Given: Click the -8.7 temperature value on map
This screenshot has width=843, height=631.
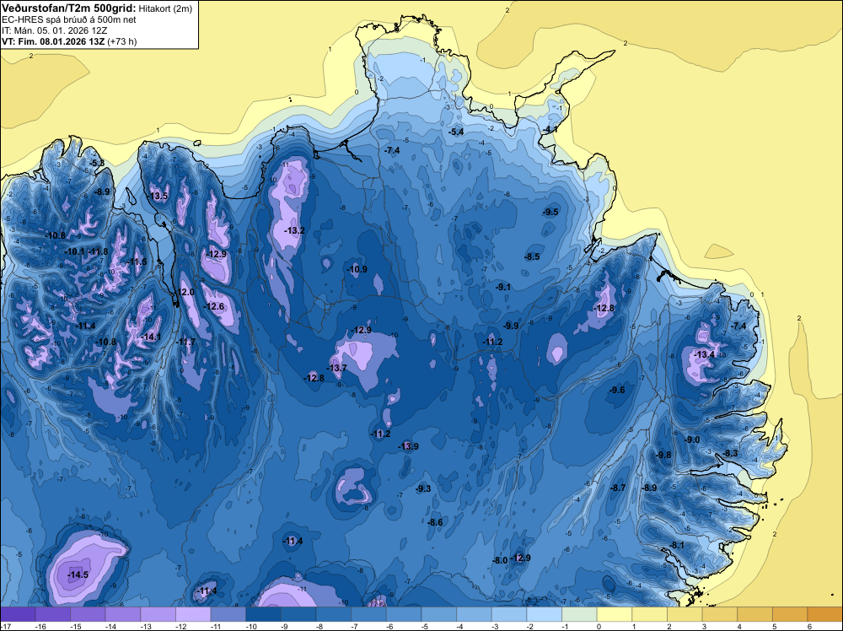Looking at the screenshot, I should [x=618, y=488].
